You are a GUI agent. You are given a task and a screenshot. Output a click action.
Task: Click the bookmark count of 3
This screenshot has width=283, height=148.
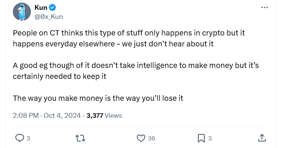pos(210,139)
